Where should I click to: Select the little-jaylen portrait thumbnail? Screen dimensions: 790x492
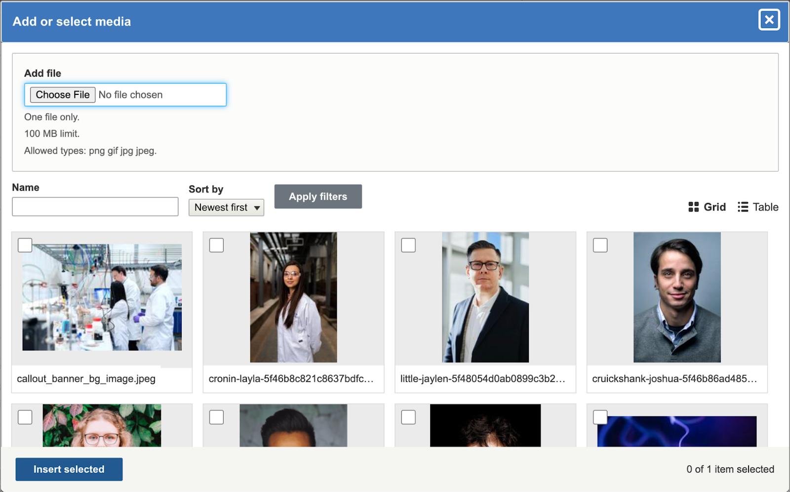tap(485, 297)
